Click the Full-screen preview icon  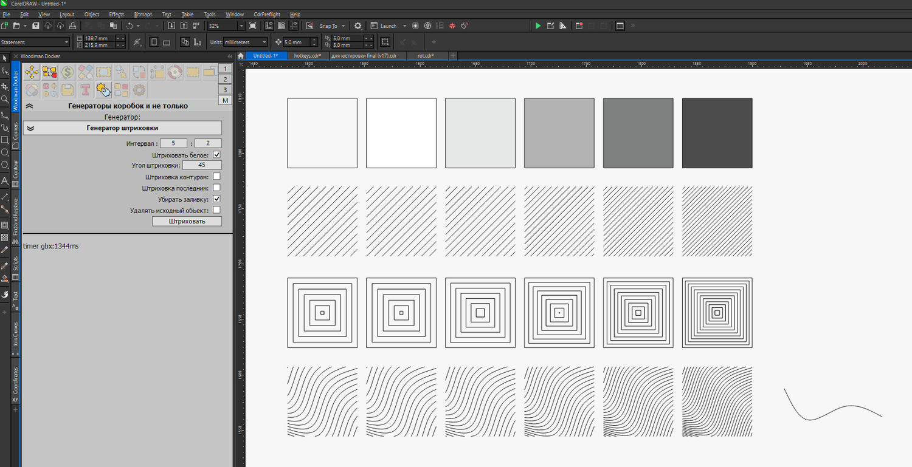click(x=252, y=26)
